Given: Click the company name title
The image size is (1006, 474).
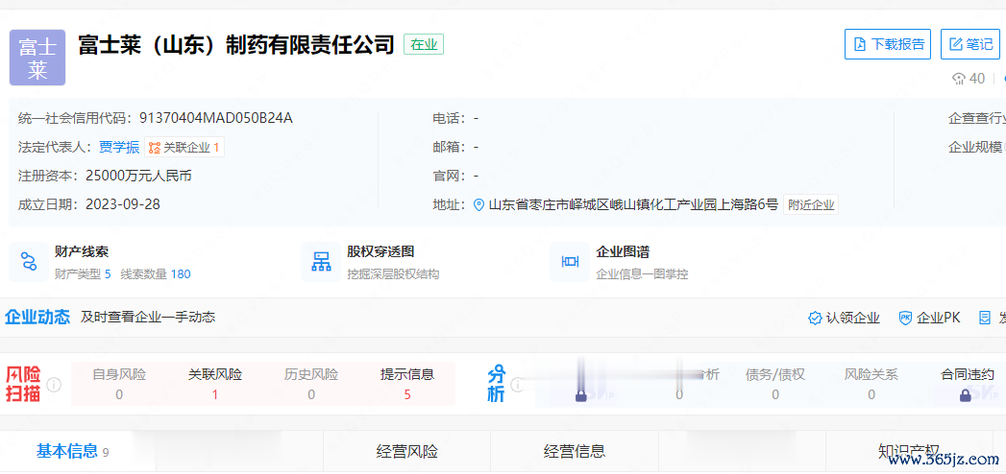Looking at the screenshot, I should tap(235, 44).
